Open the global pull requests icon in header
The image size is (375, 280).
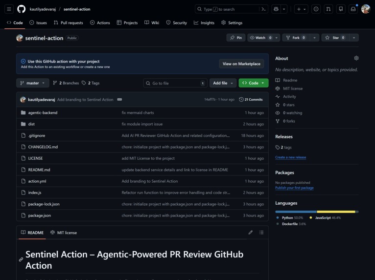(x=328, y=9)
